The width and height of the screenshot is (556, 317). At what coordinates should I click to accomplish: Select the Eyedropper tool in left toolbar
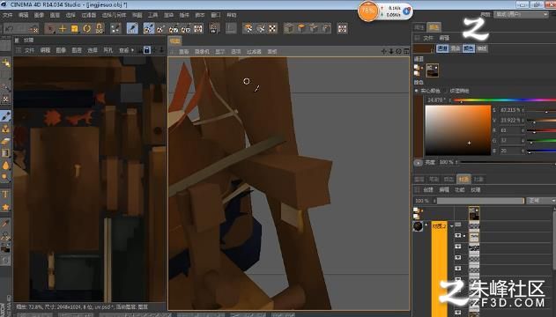(x=5, y=224)
